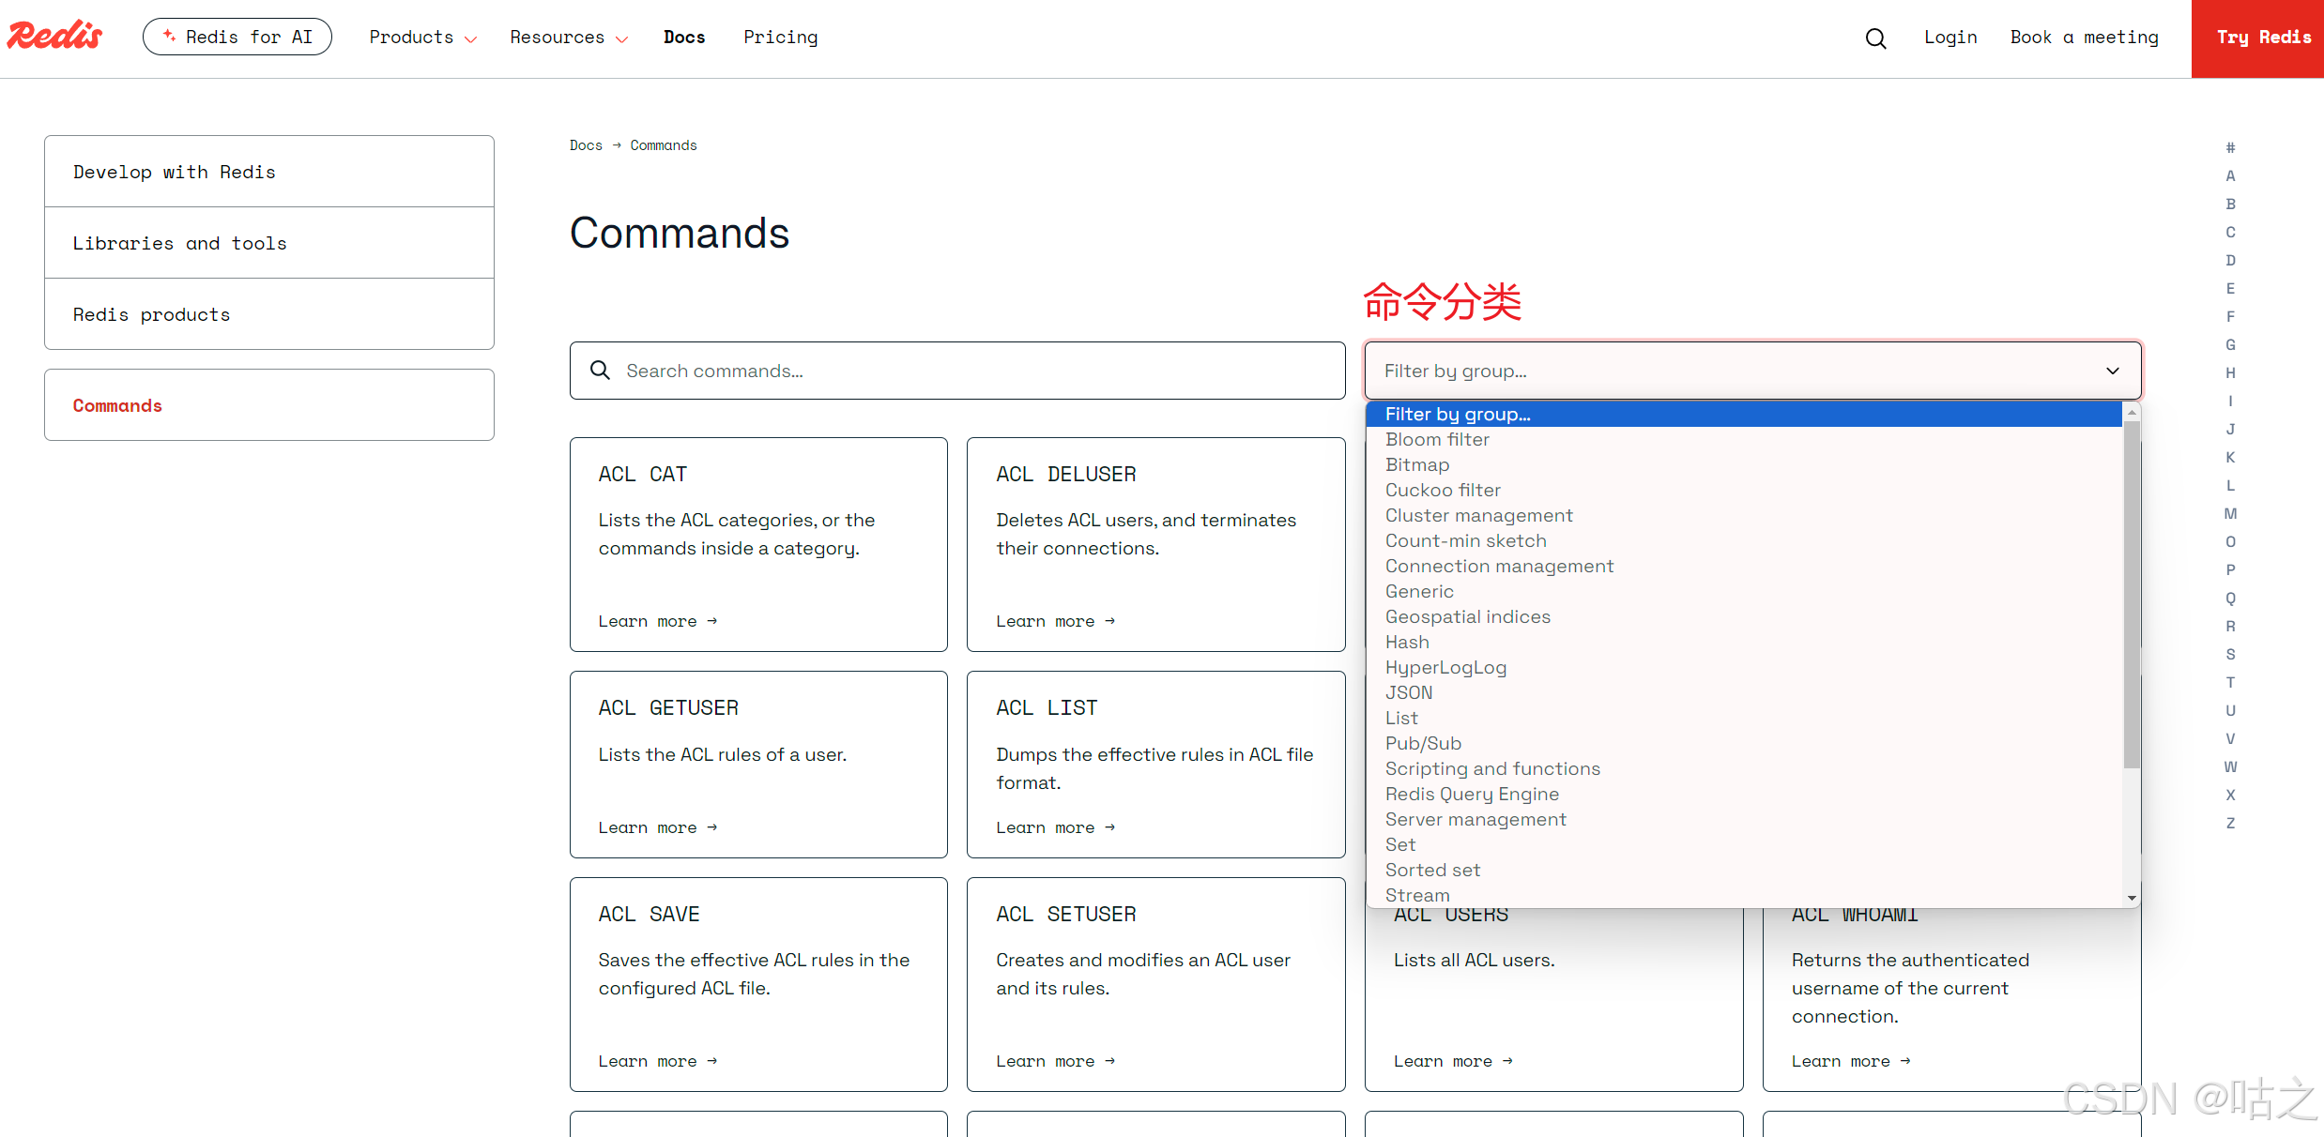
Task: Select Docs in the top navigation
Action: tap(684, 37)
